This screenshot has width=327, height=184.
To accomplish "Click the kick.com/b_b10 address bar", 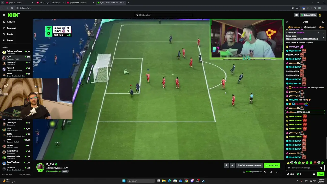I will coord(153,8).
